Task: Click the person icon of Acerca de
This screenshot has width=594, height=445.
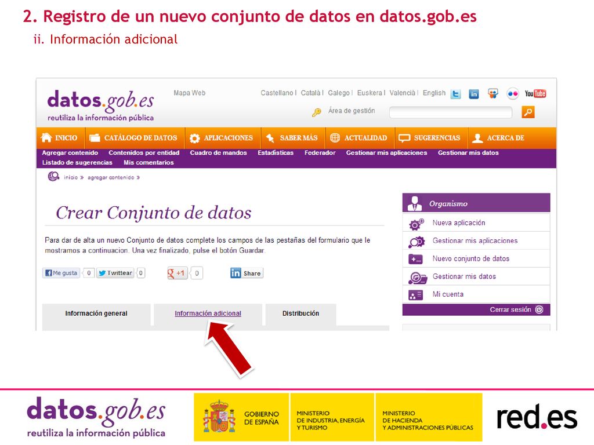Action: pos(477,138)
